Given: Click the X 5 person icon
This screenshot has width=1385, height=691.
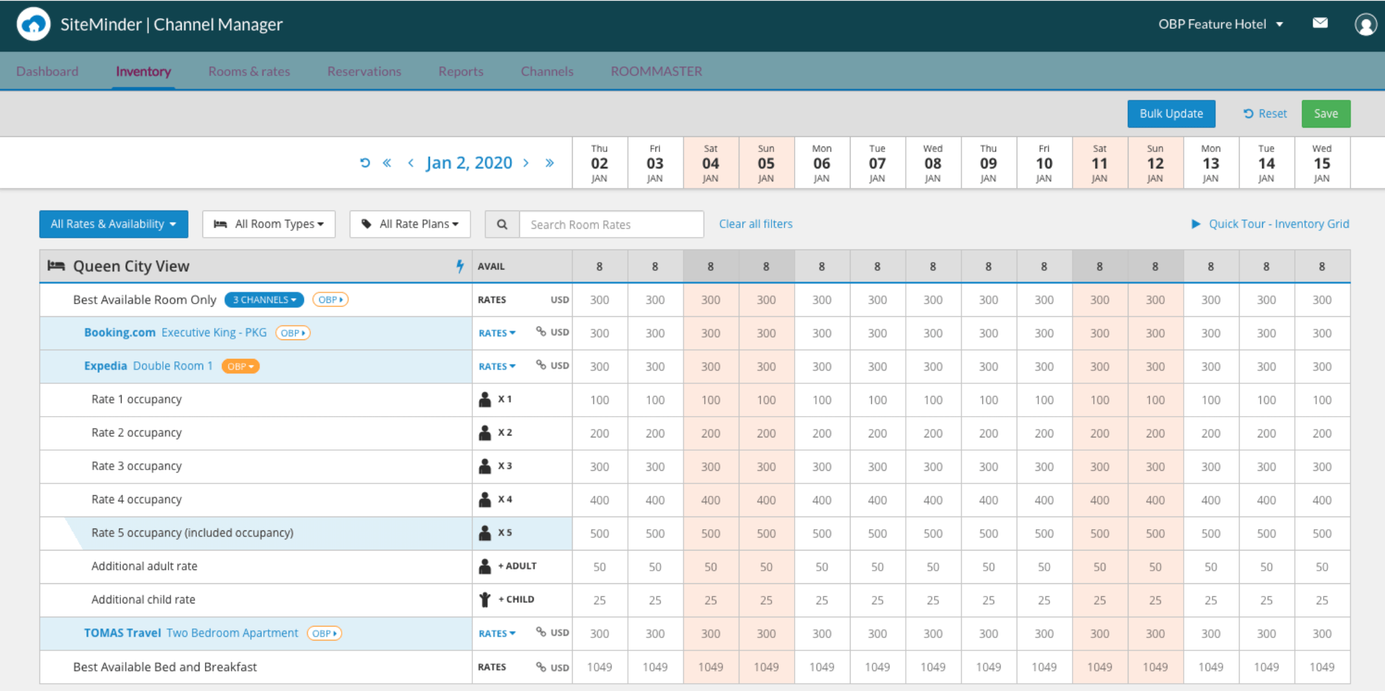Looking at the screenshot, I should pyautogui.click(x=485, y=533).
